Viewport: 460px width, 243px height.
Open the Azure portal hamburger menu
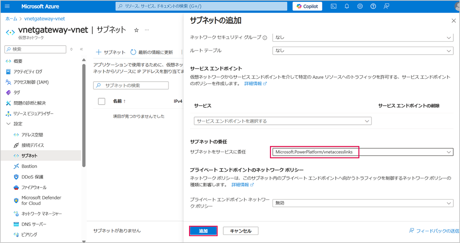[x=7, y=6]
